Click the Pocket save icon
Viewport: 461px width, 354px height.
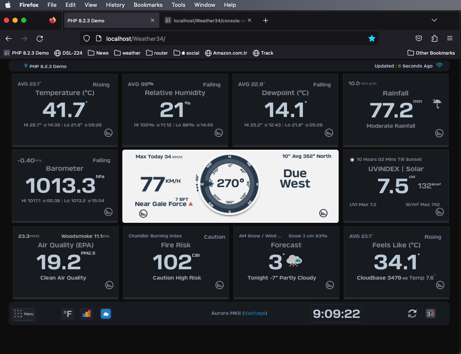pyautogui.click(x=419, y=38)
